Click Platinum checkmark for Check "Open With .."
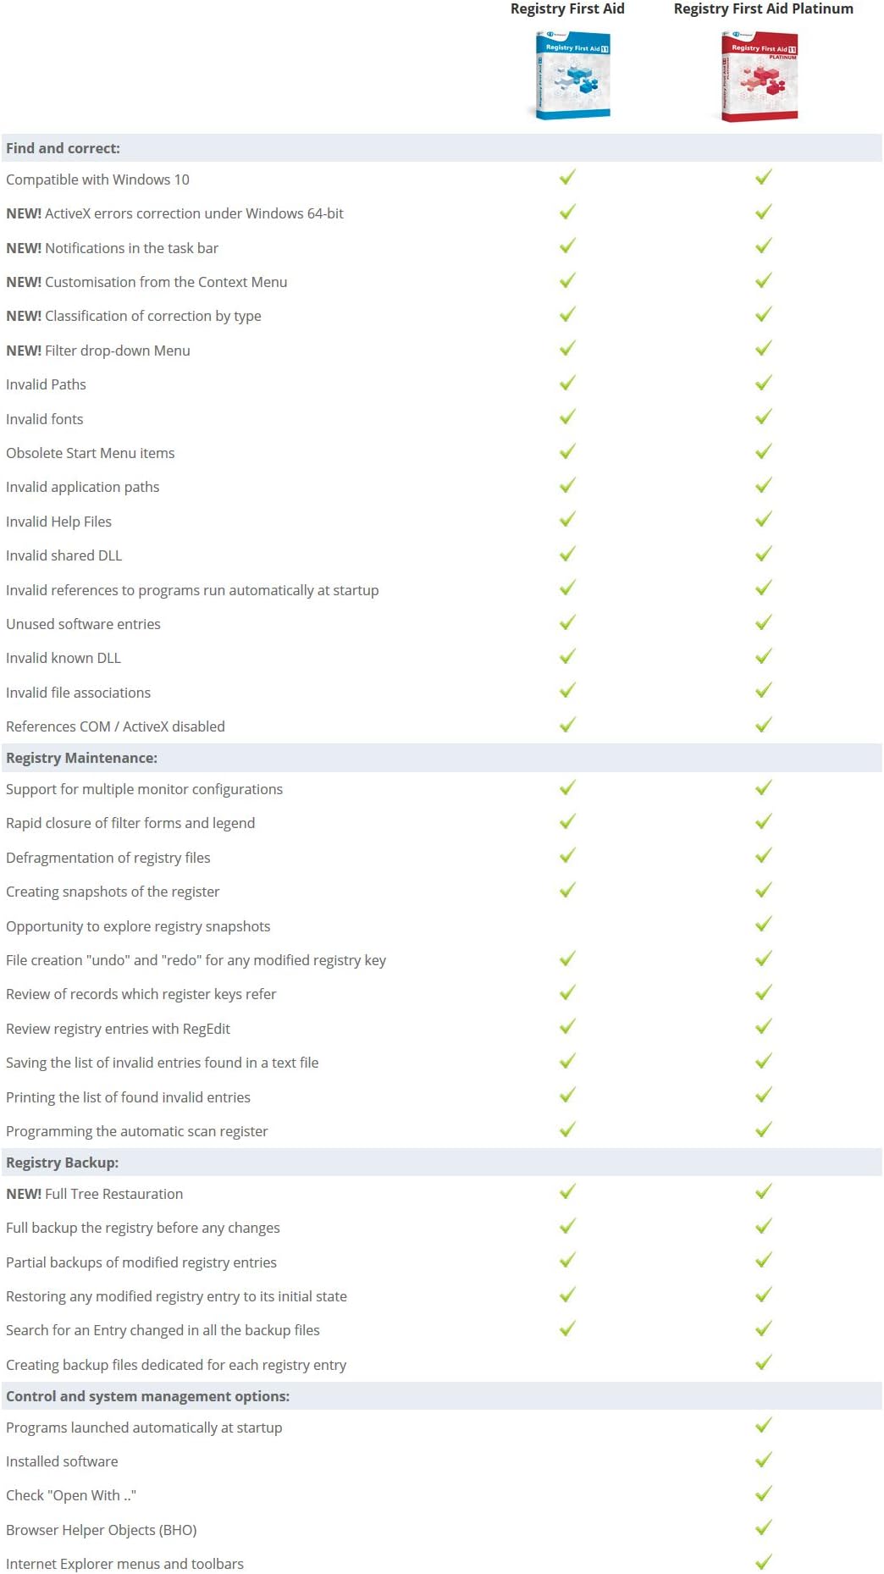 (763, 1494)
